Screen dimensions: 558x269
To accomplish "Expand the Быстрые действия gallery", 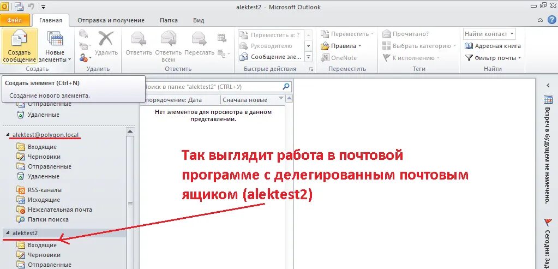I will point(309,57).
